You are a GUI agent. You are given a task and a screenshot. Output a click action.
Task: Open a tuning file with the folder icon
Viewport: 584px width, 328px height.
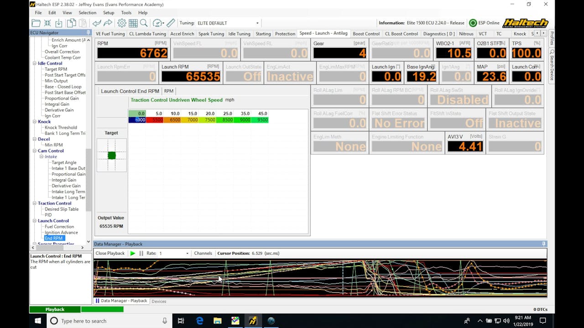36,22
